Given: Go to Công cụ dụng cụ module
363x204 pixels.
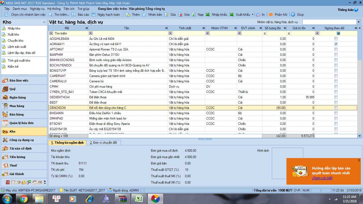Looking at the screenshot, I should coord(24,140).
